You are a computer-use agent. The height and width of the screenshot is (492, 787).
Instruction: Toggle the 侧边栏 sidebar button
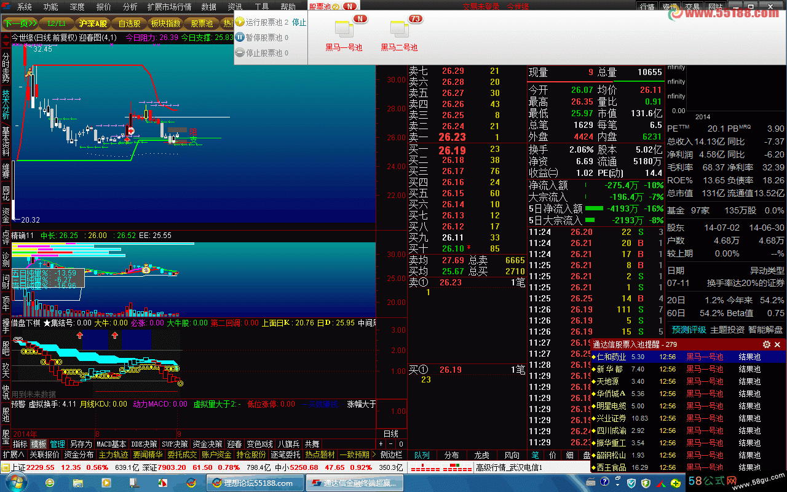(x=392, y=454)
